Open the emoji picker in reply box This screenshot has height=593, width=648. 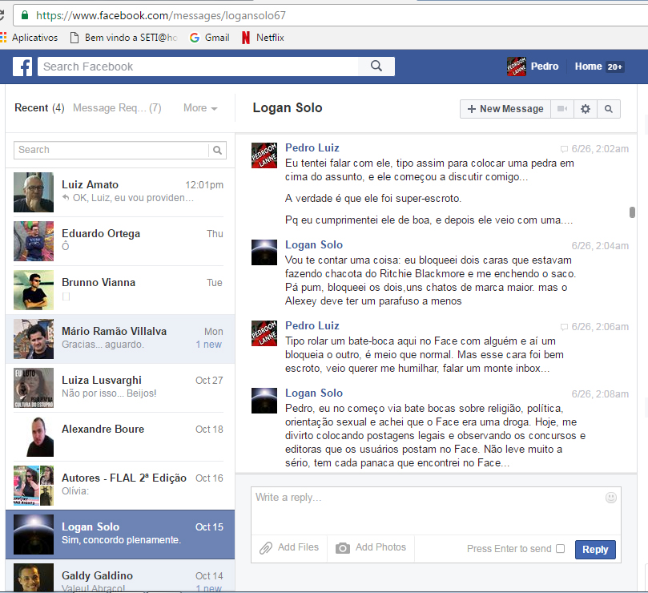[x=611, y=497]
